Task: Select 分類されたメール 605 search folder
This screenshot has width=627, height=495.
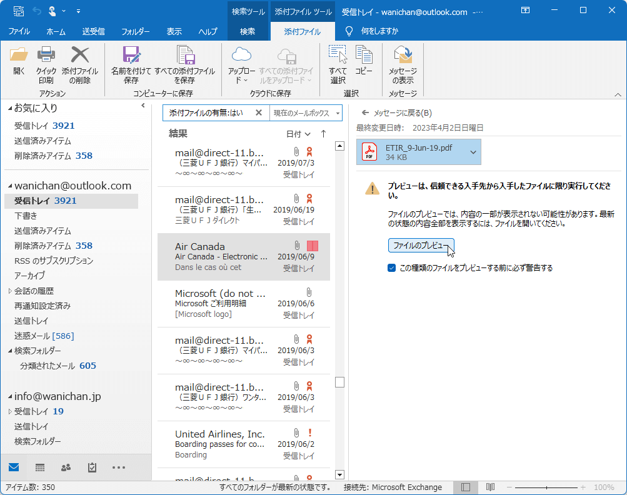Action: coord(58,366)
